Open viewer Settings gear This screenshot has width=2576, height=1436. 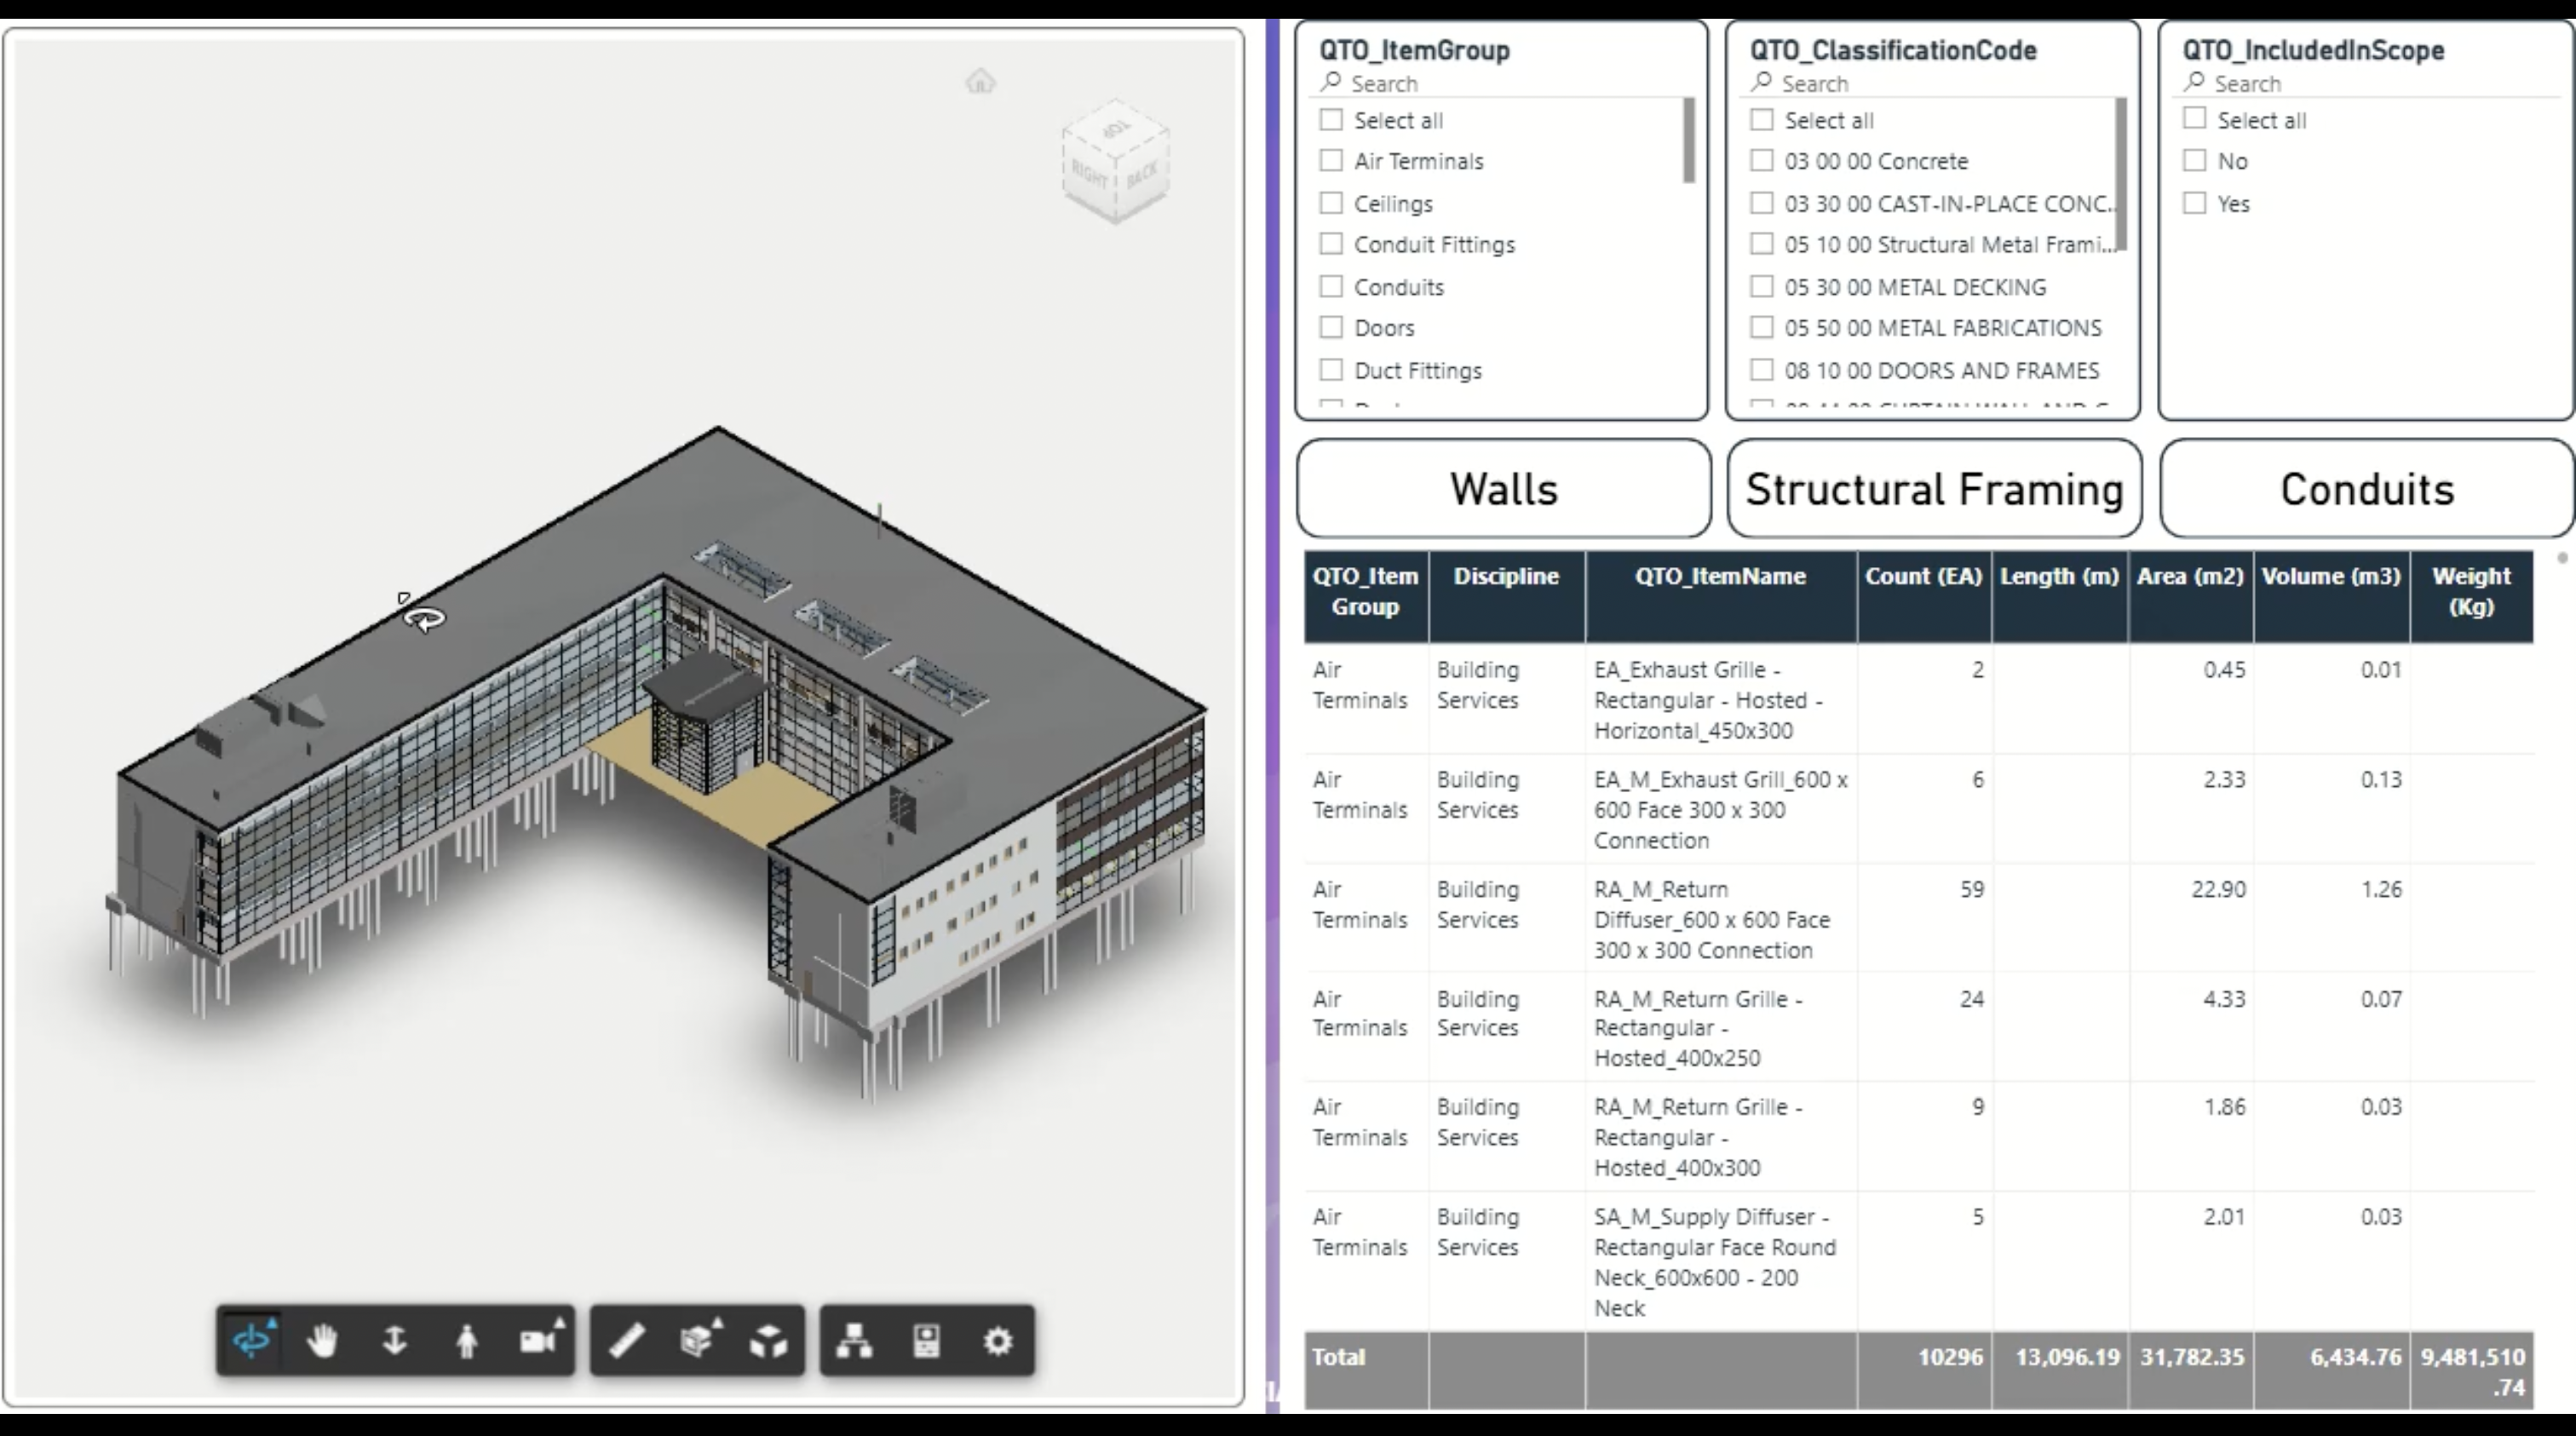click(998, 1340)
